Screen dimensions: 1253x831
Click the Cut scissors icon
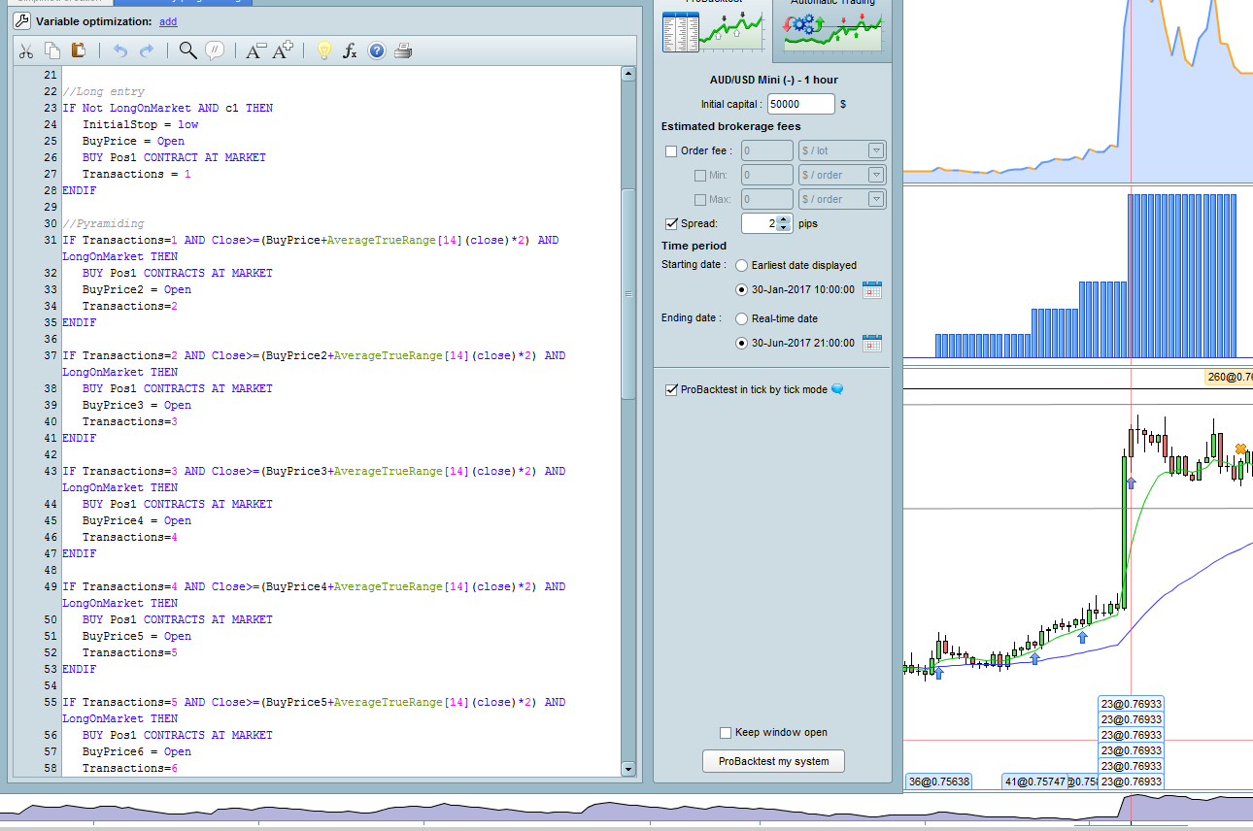coord(26,50)
